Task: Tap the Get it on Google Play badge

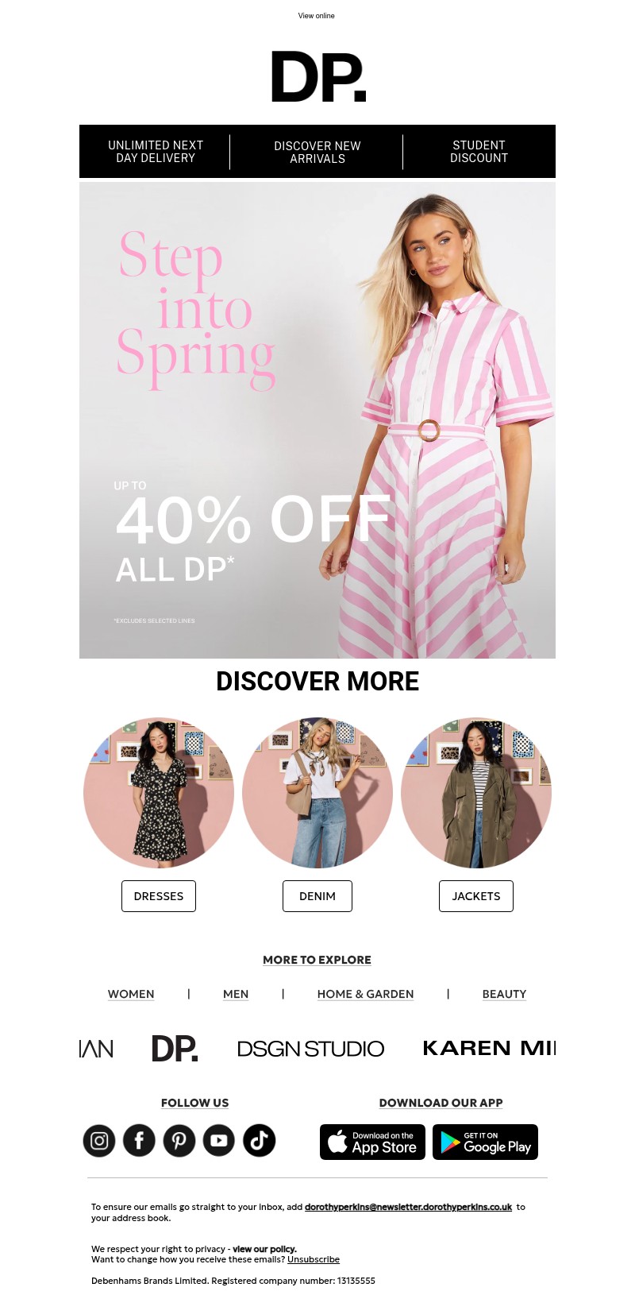Action: coord(485,1142)
